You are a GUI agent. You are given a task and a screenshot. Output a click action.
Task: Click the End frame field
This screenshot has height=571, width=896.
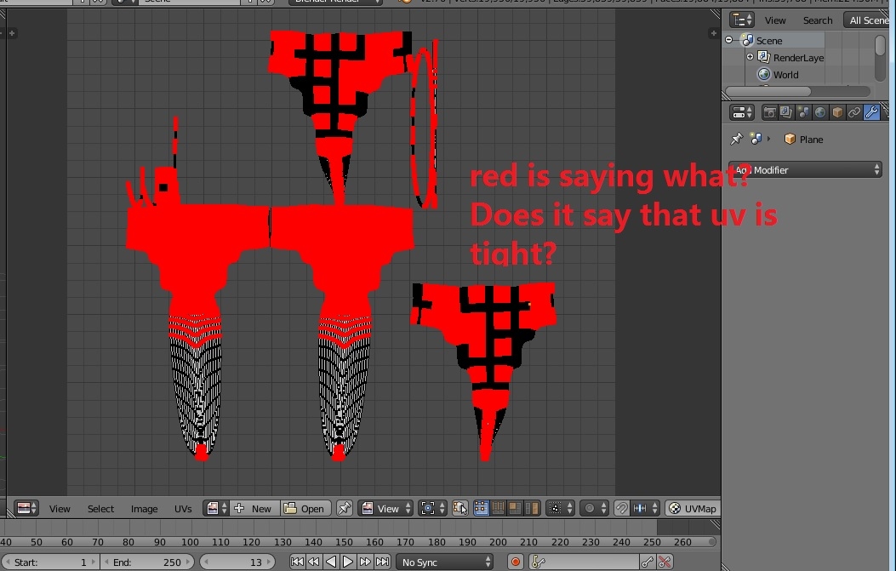(147, 562)
